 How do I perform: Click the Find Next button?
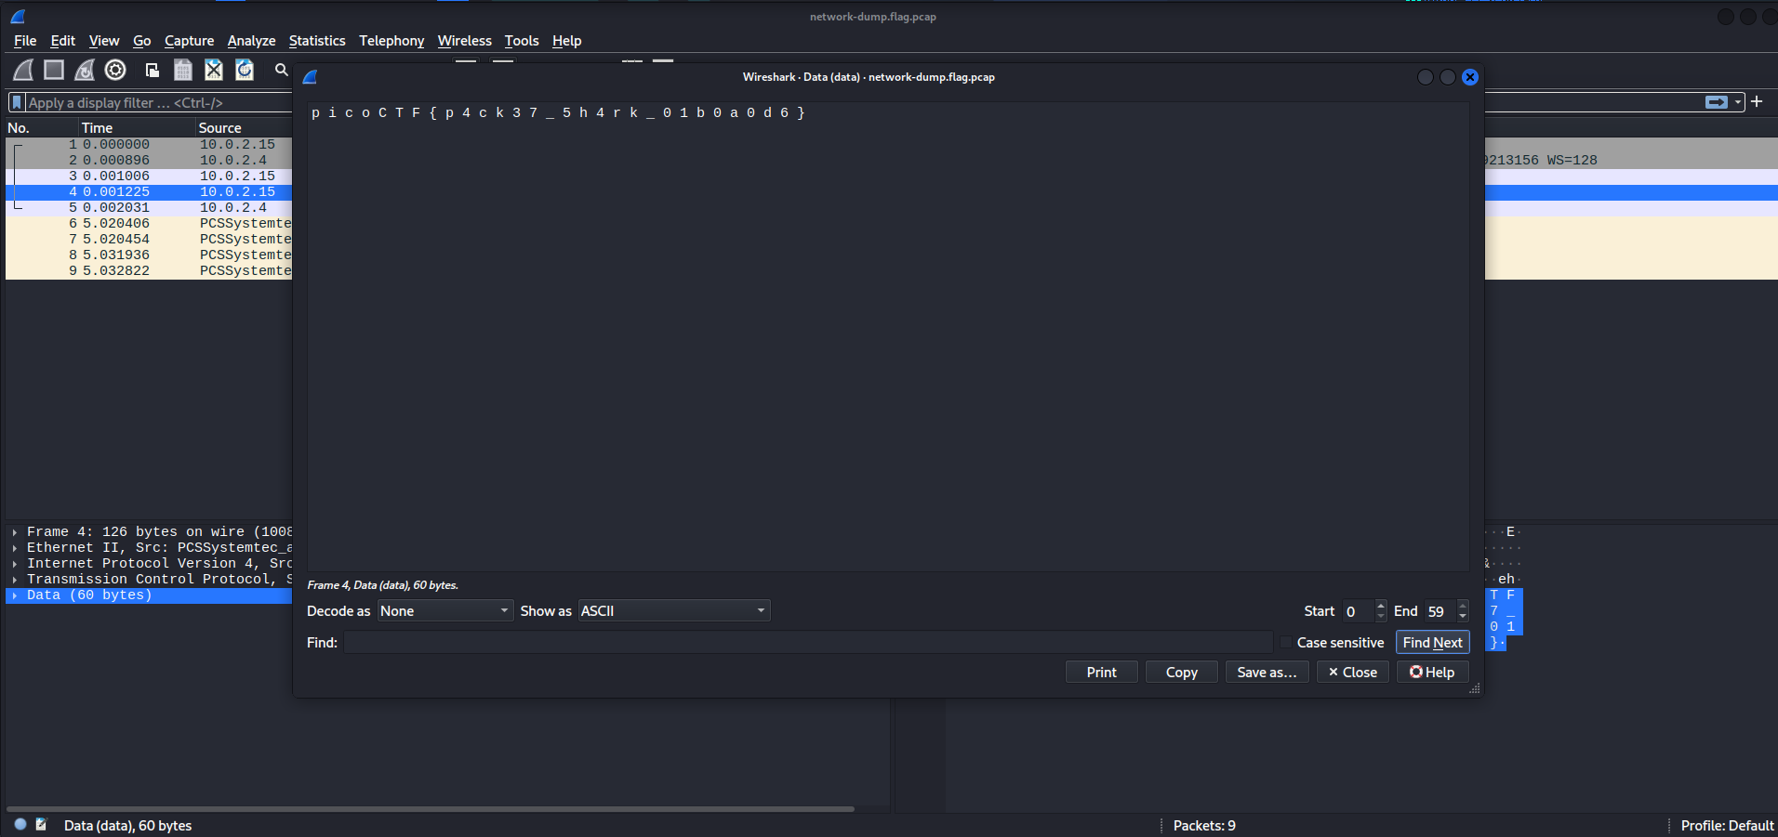click(x=1432, y=642)
